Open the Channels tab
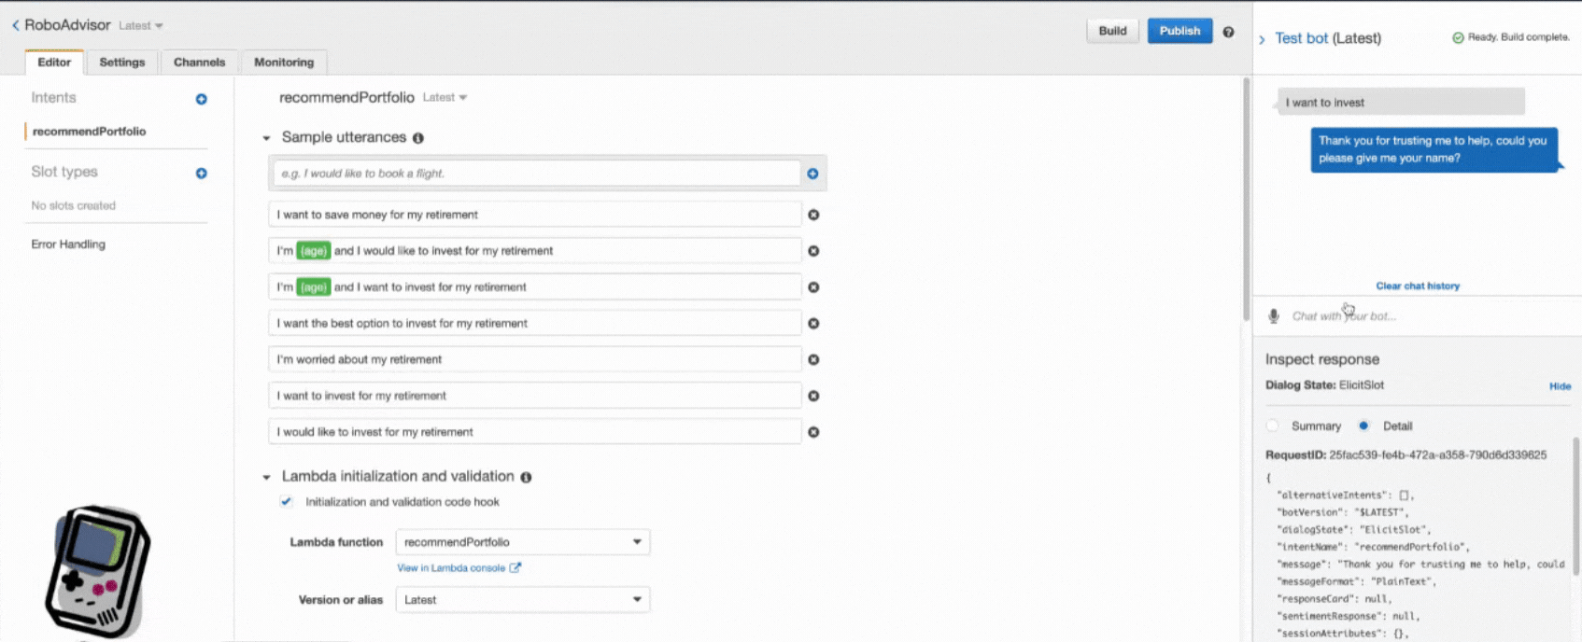The width and height of the screenshot is (1582, 642). [x=200, y=63]
